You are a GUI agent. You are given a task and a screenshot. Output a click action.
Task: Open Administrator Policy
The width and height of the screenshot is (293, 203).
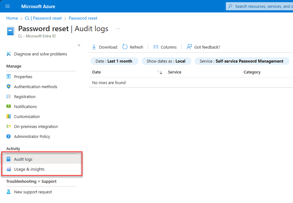(32, 136)
